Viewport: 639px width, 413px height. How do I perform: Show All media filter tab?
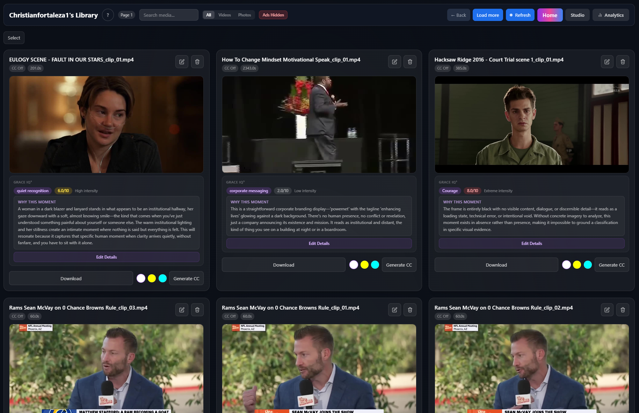[209, 15]
